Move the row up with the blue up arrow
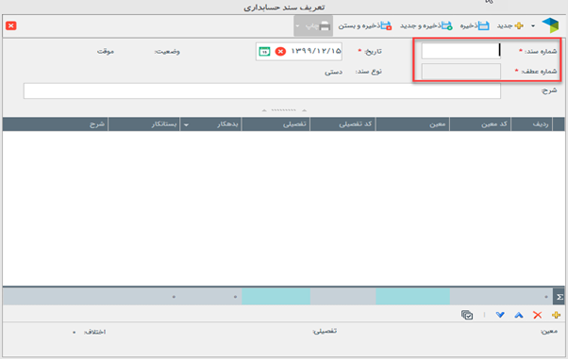568x359 pixels. coord(519,315)
